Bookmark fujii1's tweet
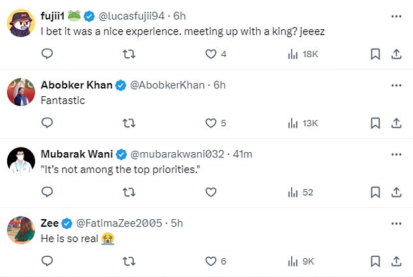 pyautogui.click(x=375, y=54)
